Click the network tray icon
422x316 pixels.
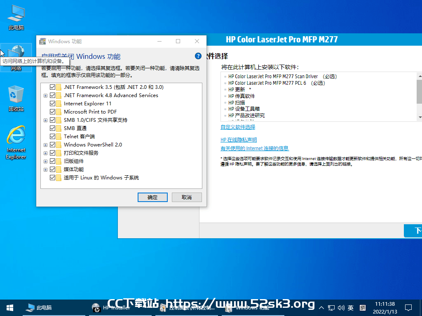pos(331,308)
